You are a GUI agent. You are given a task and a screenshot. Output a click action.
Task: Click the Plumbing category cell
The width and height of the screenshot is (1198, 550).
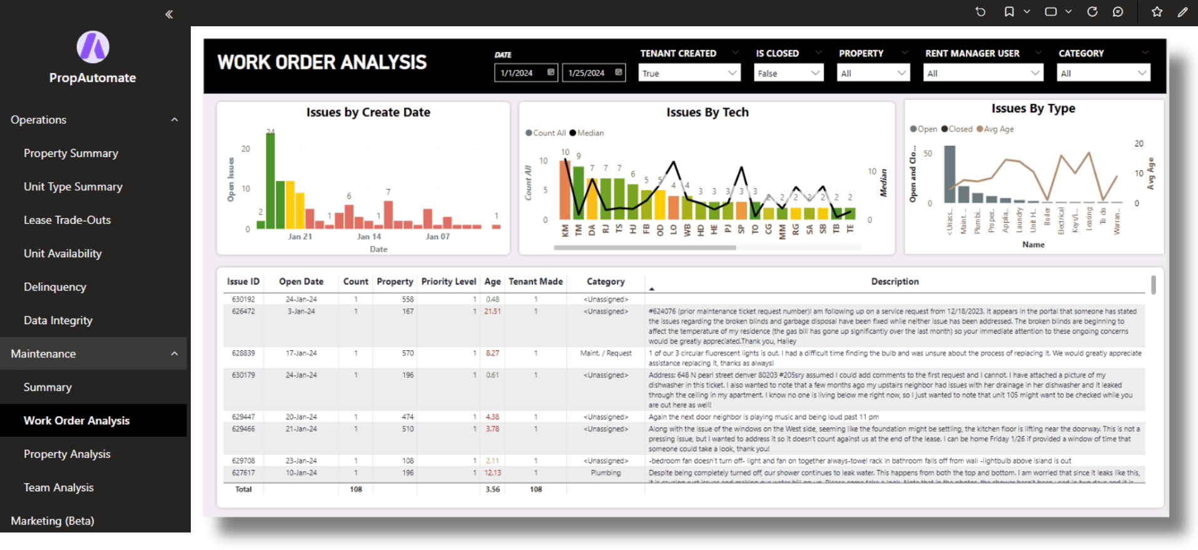coord(606,472)
